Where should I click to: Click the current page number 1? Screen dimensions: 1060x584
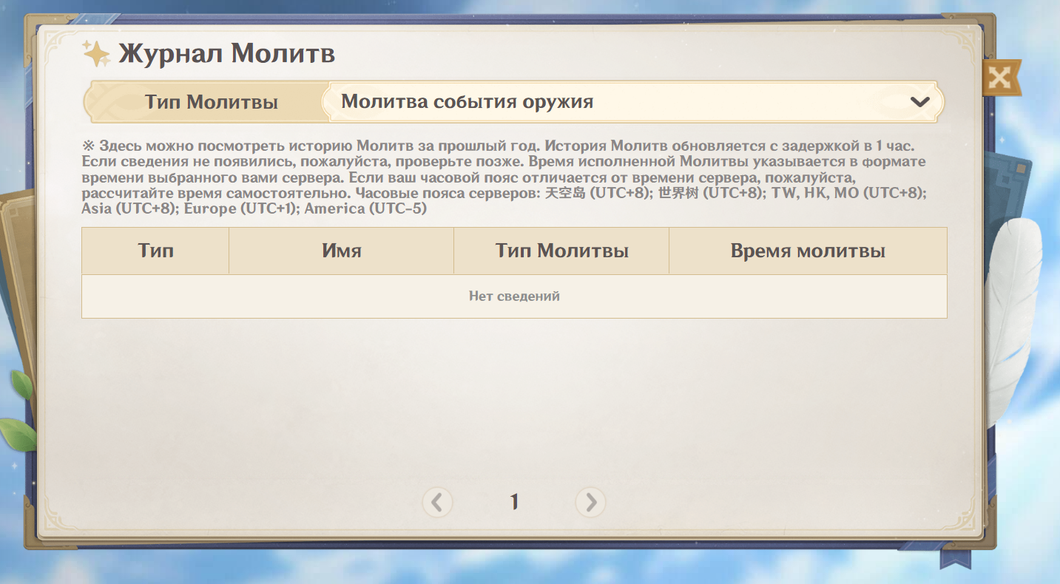514,503
